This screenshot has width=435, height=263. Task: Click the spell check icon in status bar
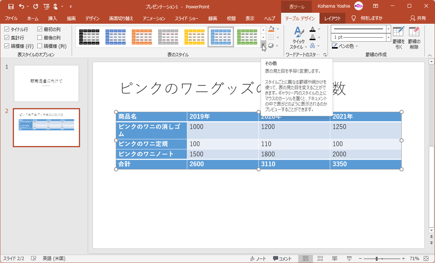[34, 258]
